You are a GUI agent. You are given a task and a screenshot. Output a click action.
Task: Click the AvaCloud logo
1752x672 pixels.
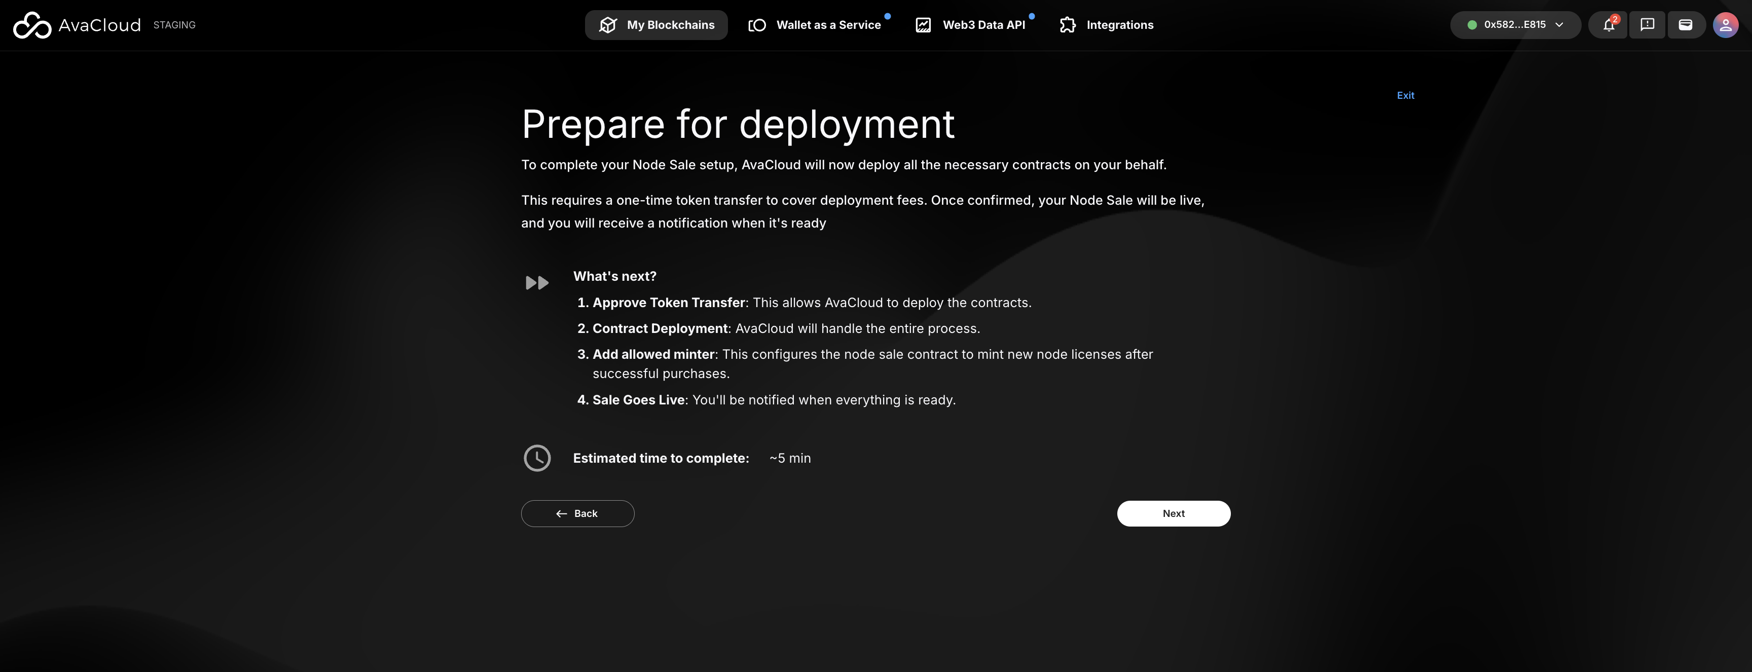click(76, 25)
